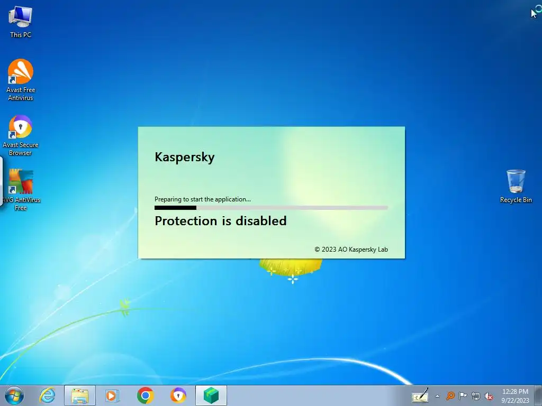This screenshot has width=542, height=406.
Task: Click the '© 2023 AO Kaspersky Lab' text
Action: click(x=351, y=250)
